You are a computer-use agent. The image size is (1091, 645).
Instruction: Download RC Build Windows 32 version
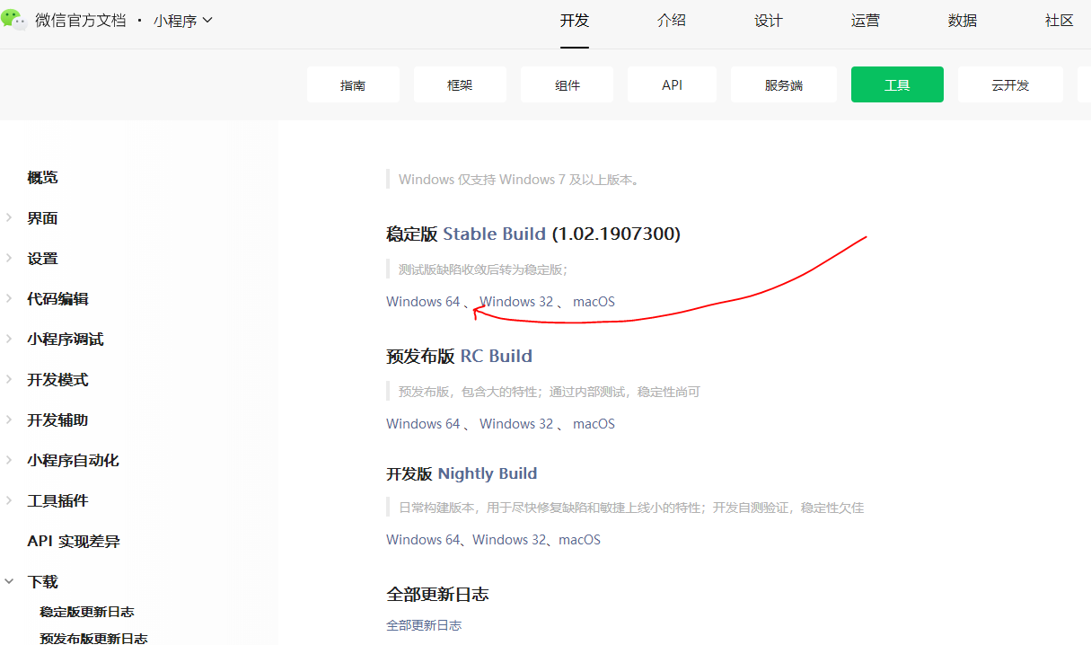[516, 423]
